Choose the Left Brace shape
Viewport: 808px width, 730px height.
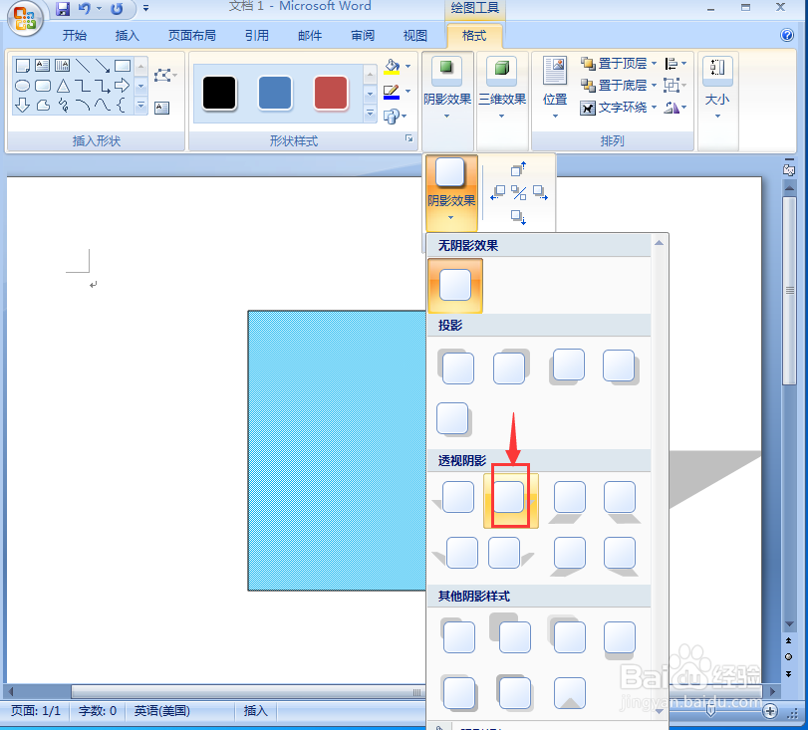(x=123, y=106)
